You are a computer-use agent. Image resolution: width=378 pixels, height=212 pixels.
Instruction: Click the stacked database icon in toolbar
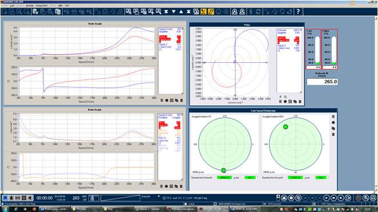point(58,11)
